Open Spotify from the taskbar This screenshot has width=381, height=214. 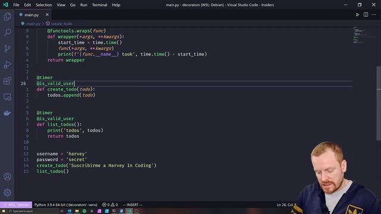pos(85,211)
